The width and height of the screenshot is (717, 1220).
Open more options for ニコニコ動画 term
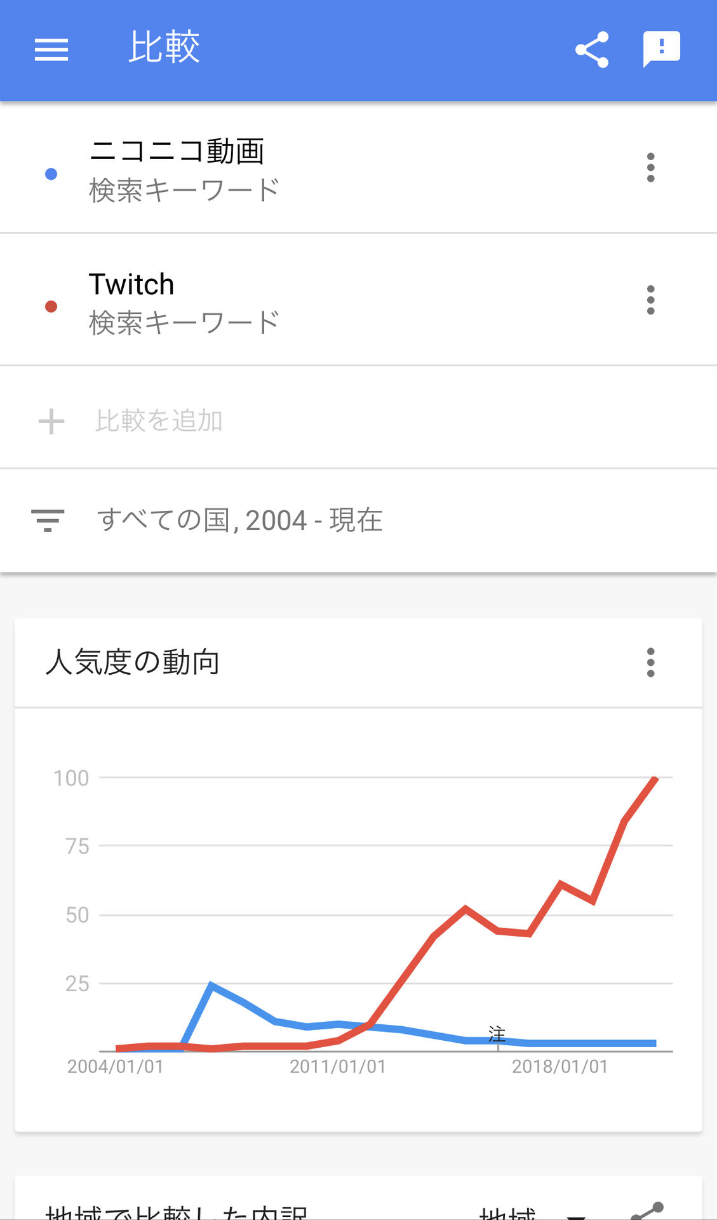(650, 168)
